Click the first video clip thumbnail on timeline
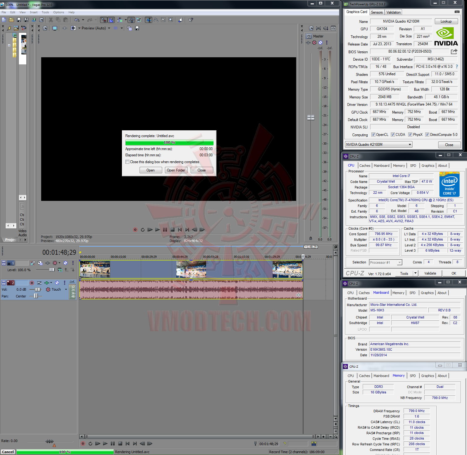 pyautogui.click(x=95, y=269)
